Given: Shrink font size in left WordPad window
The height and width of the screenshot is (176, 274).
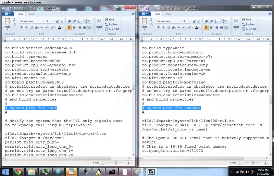Looking at the screenshot, I should (x=62, y=21).
